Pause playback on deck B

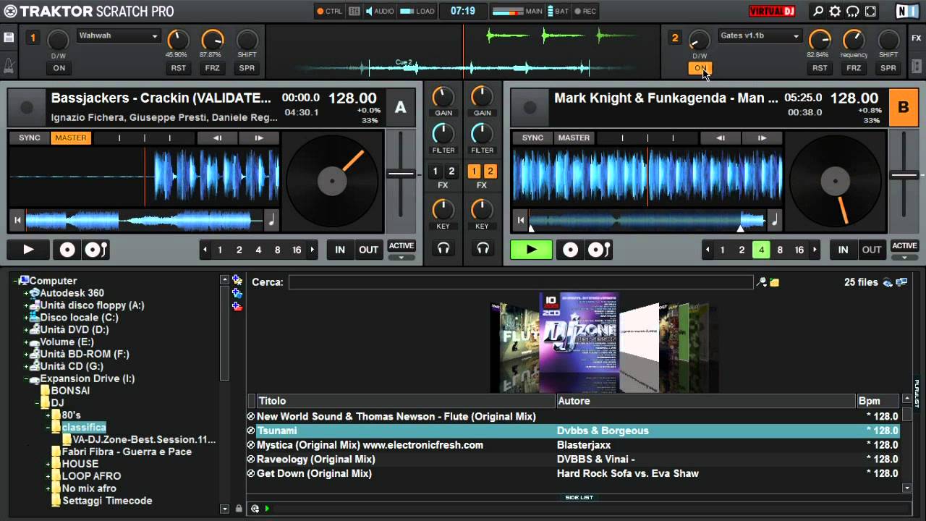point(532,250)
